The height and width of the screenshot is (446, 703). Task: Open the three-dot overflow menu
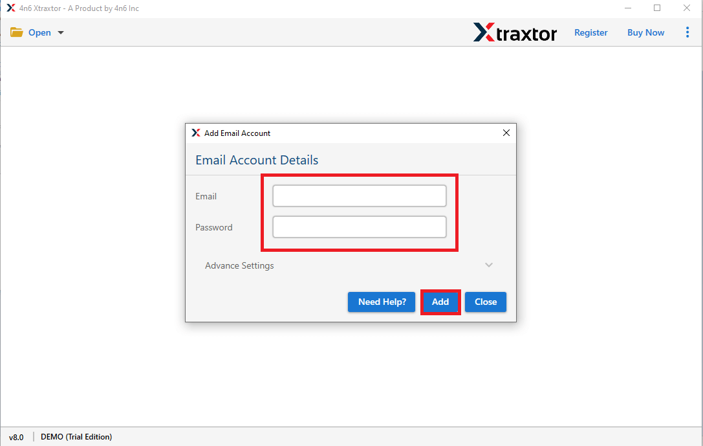[687, 32]
